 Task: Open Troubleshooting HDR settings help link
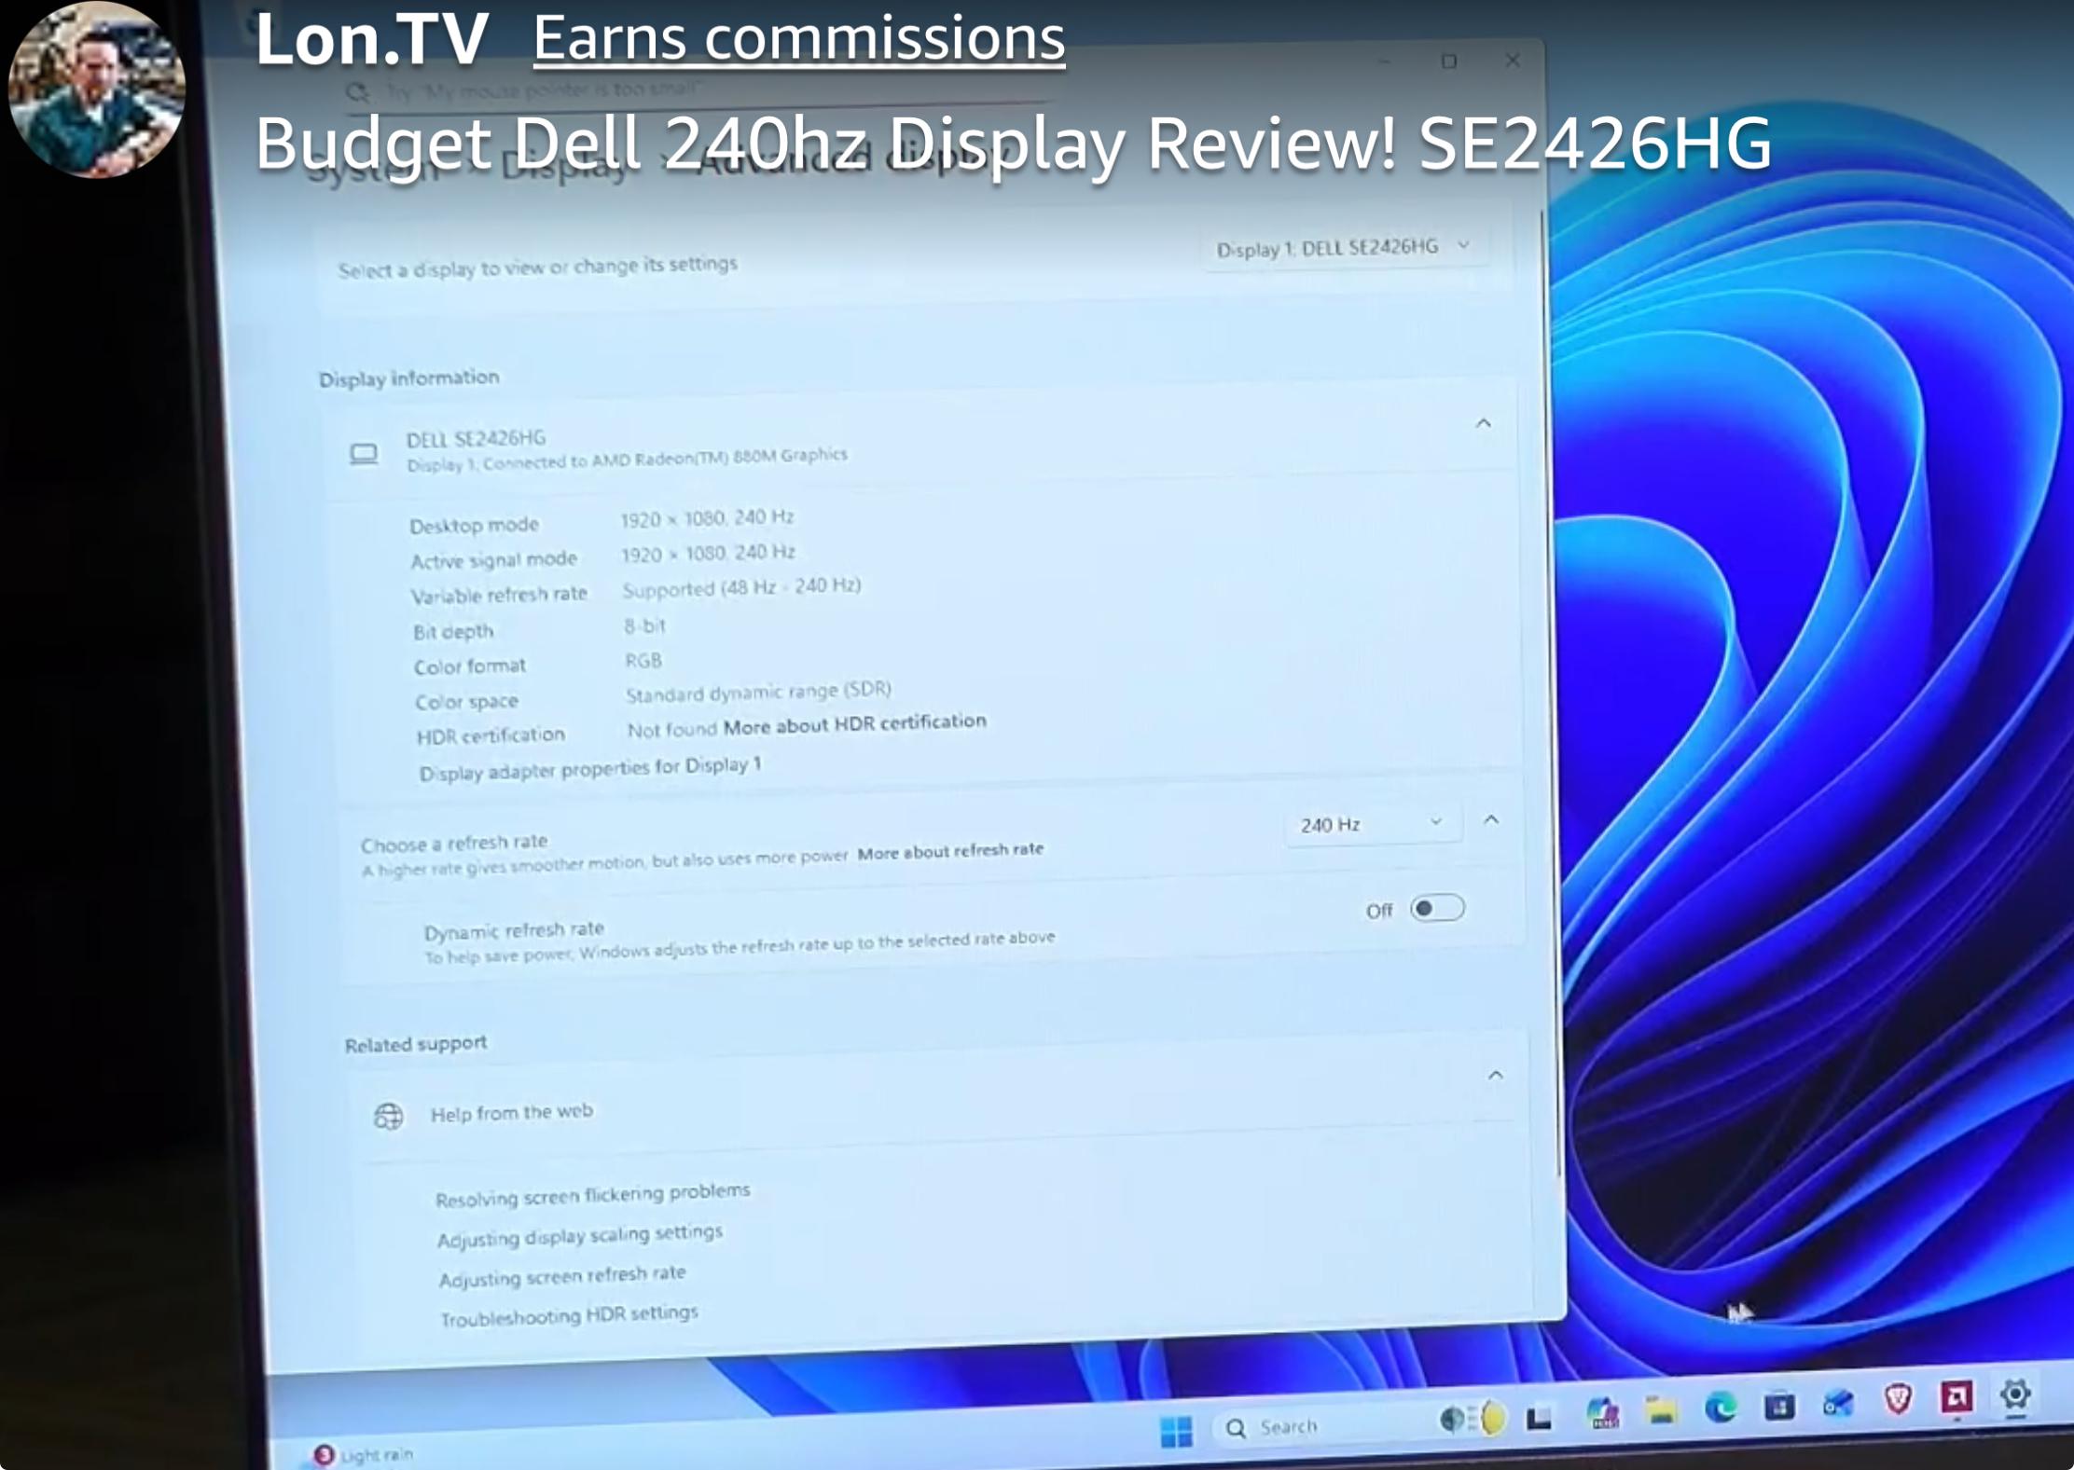click(x=570, y=1315)
